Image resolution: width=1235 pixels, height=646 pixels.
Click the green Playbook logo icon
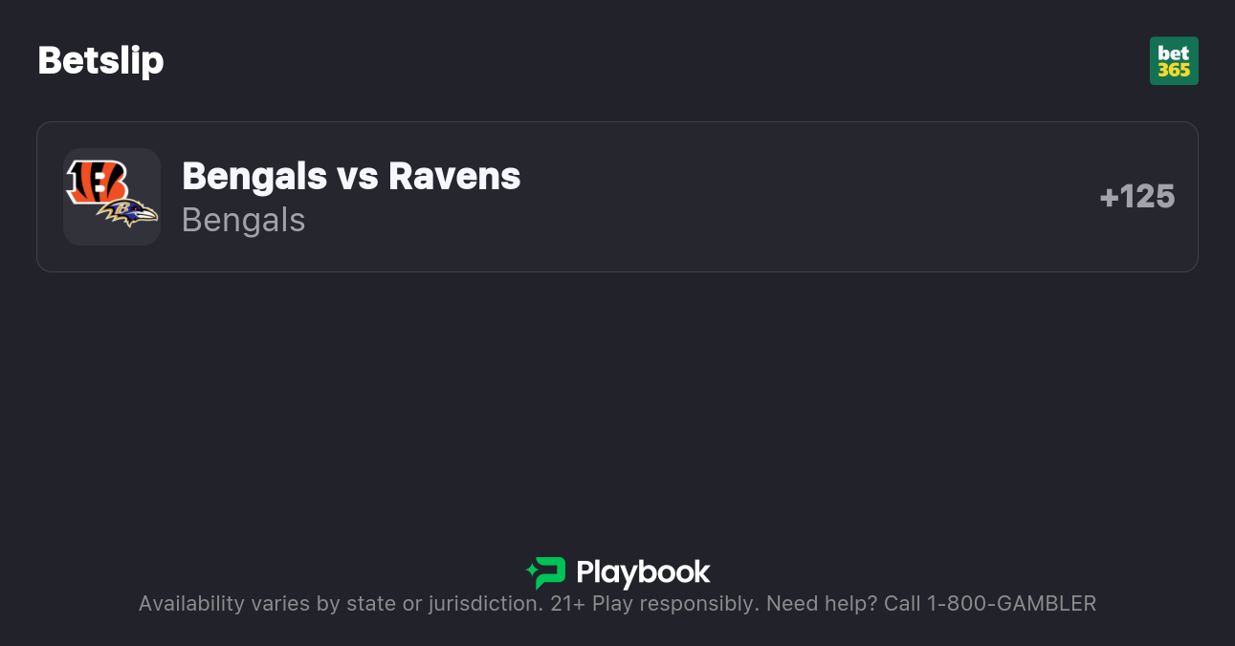tap(546, 572)
